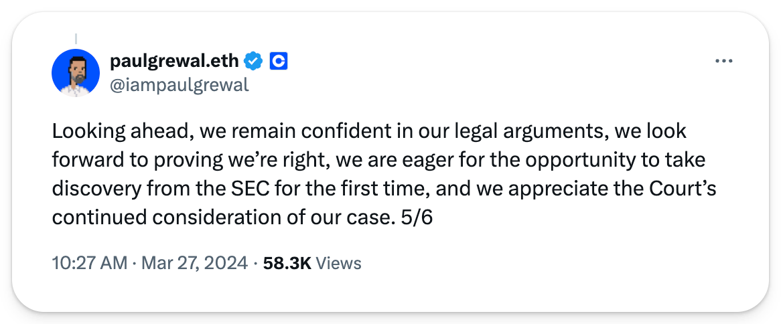
Task: Click the Views label
Action: coord(338,263)
